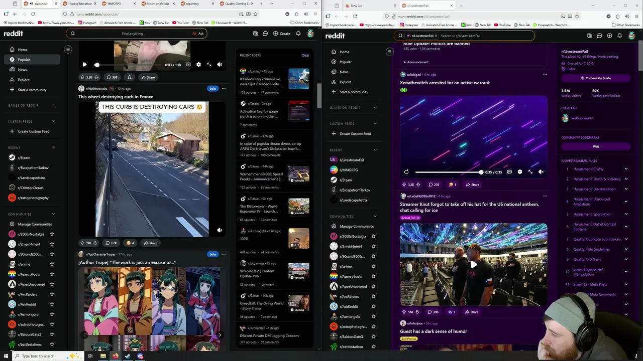Join r/TopCharacterTropes community

212,254
